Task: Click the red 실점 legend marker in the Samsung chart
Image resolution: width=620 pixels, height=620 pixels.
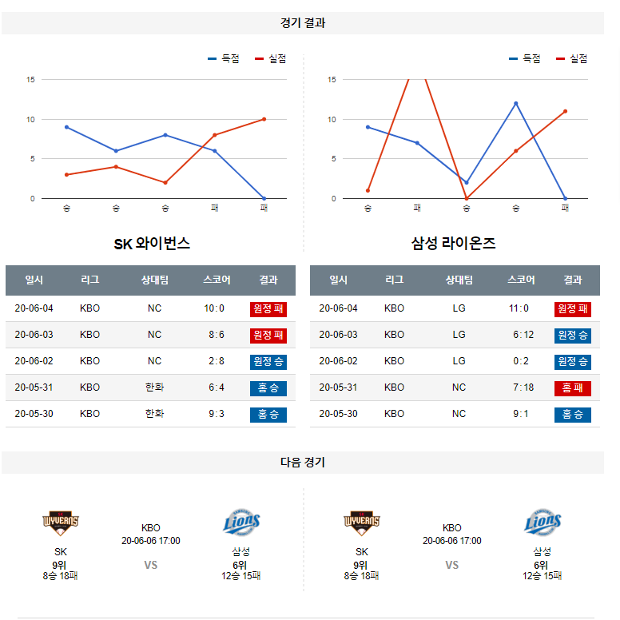Action: click(560, 59)
